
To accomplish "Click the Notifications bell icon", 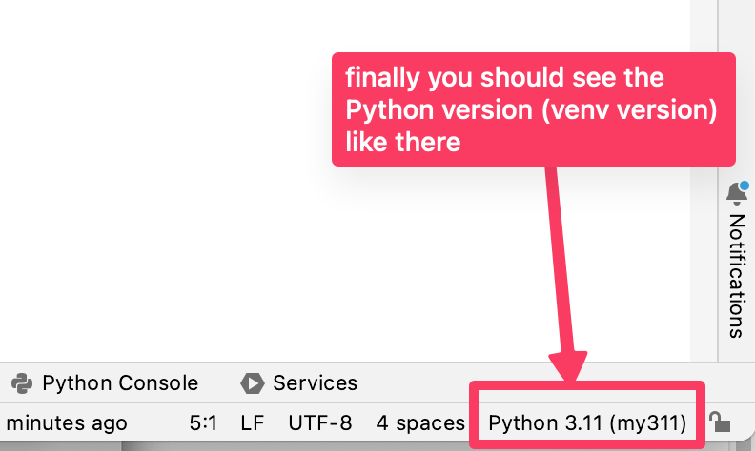I will [736, 194].
